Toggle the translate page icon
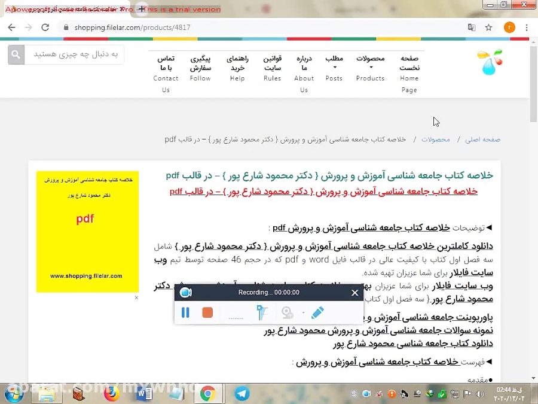Image resolution: width=538 pixels, height=404 pixels. click(472, 27)
